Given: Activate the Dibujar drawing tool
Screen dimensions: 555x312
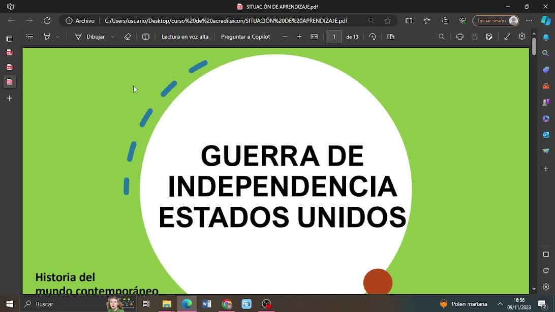Looking at the screenshot, I should pos(90,37).
